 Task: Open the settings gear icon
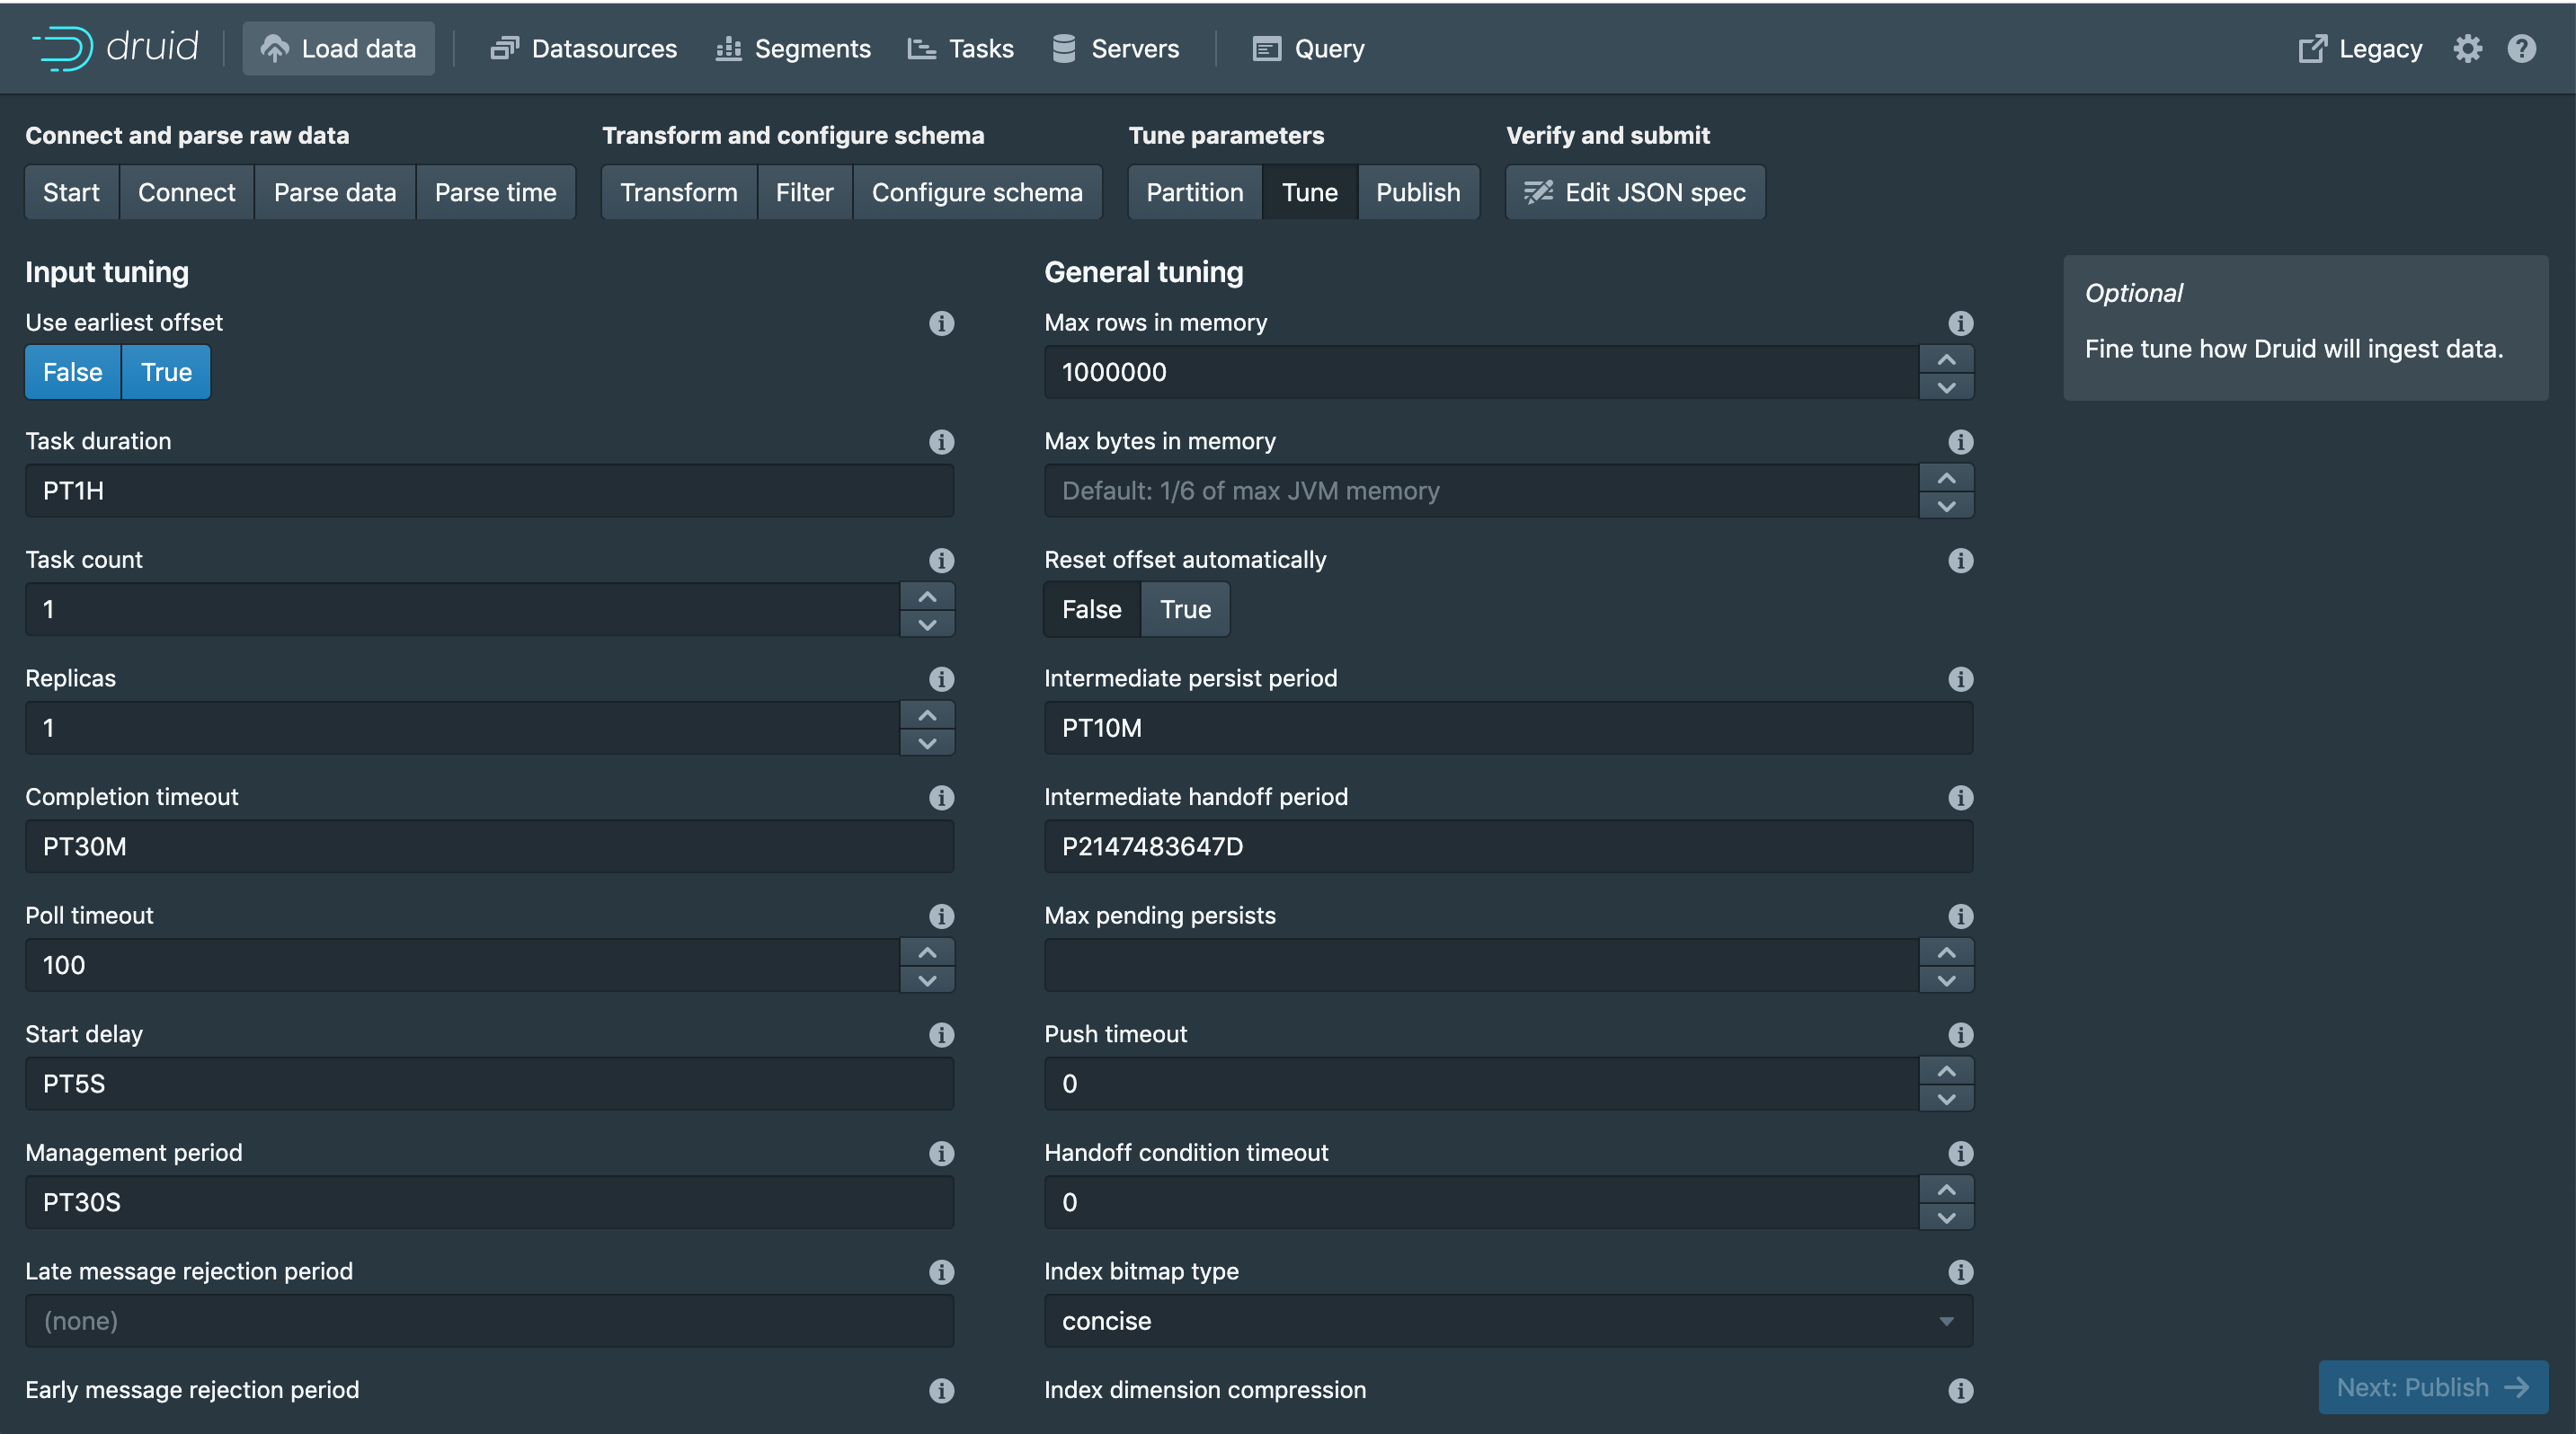[2467, 48]
